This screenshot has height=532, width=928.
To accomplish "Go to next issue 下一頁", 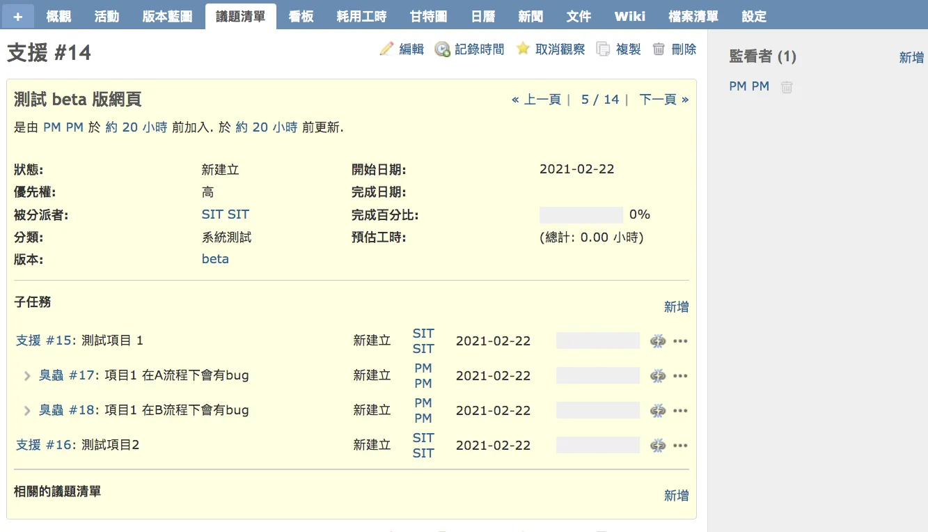I will point(664,100).
